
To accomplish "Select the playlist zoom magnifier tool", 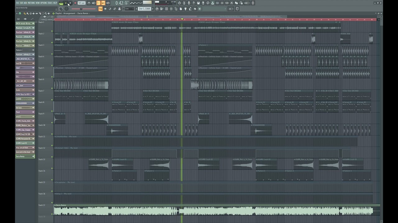I will click(x=46, y=13).
